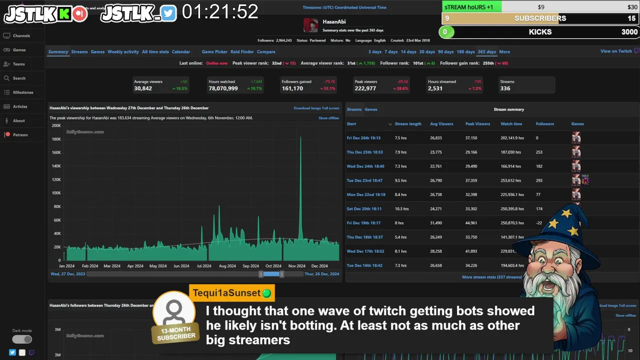Open game thumbnail for Mon Dec 22nd stream
Screen dimensions: 640x360
click(x=576, y=194)
